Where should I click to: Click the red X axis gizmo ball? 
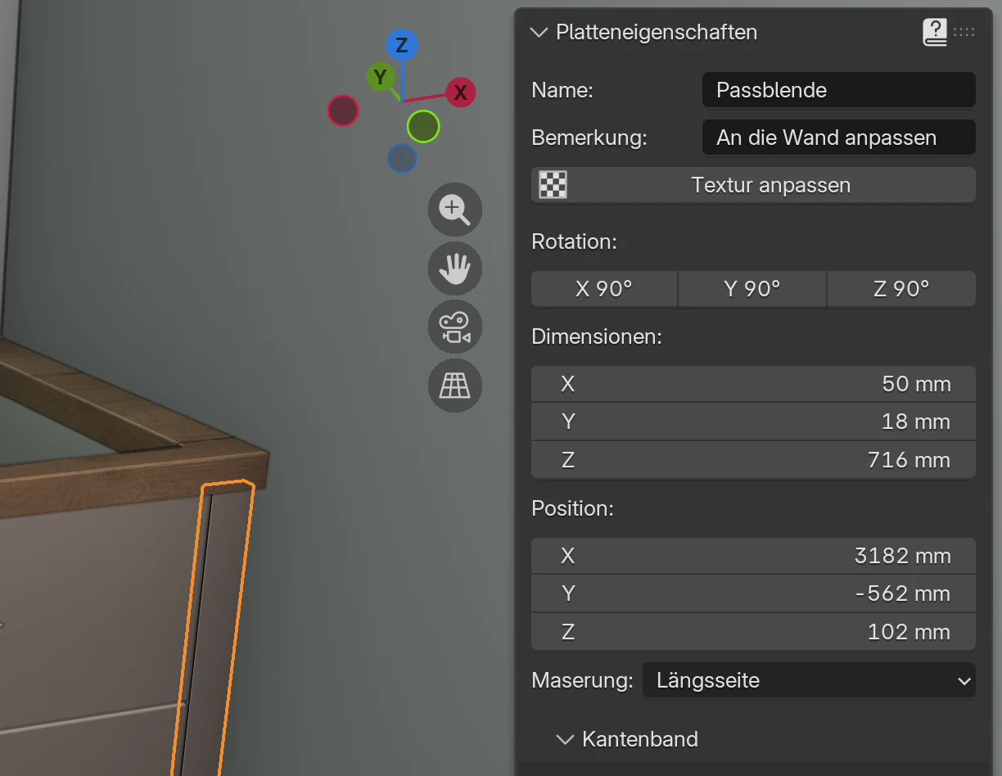461,92
